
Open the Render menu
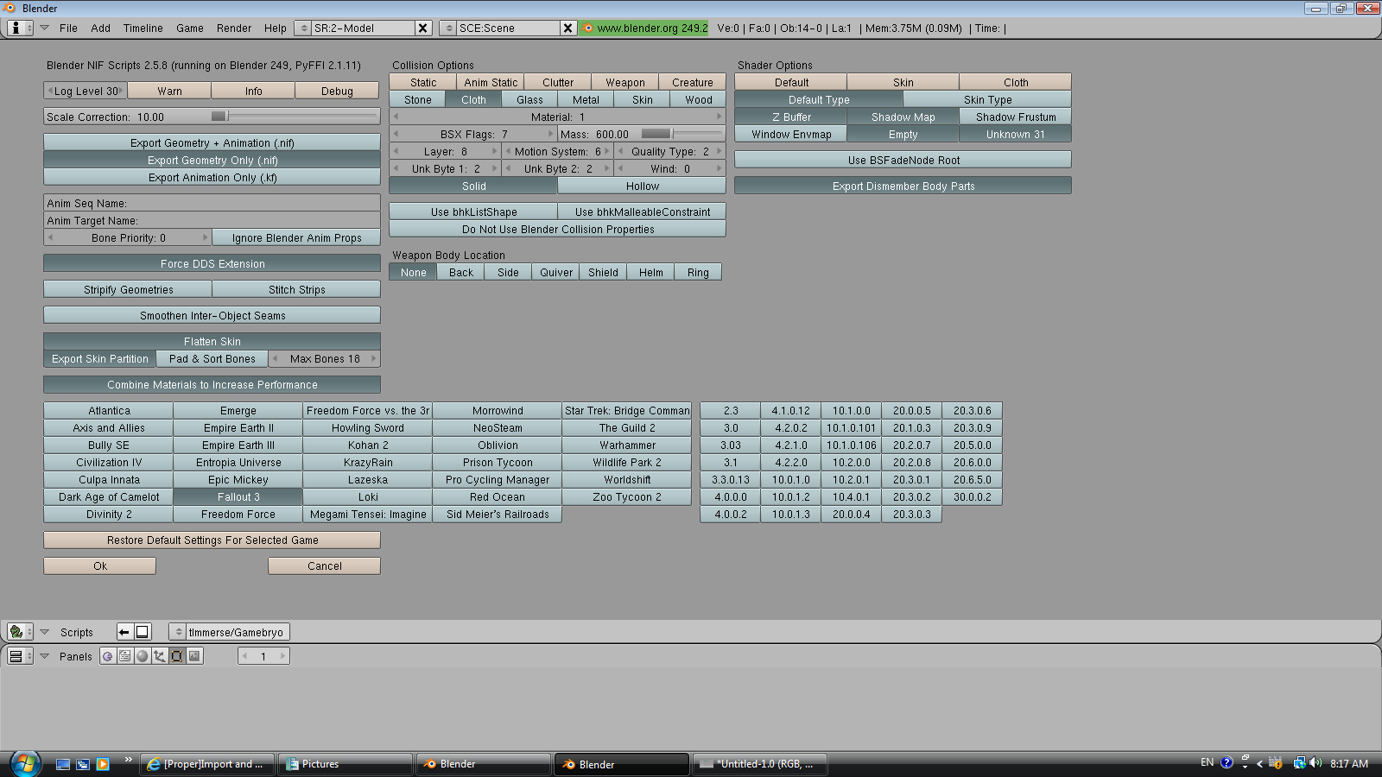[x=233, y=28]
